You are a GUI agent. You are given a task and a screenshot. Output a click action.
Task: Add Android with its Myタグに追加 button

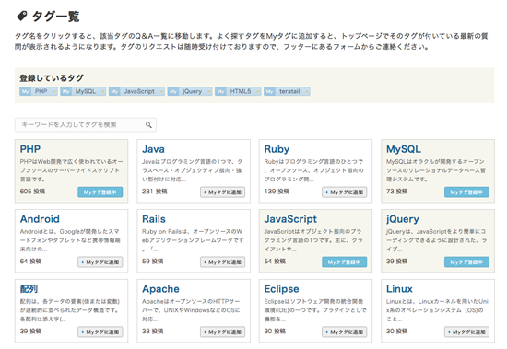click(x=100, y=262)
